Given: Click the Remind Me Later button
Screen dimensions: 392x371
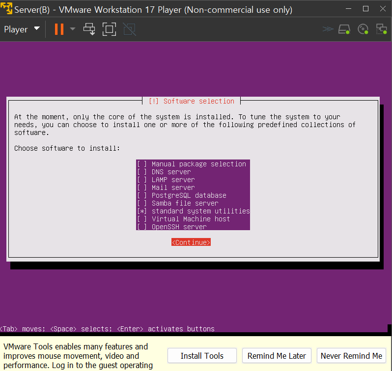Looking at the screenshot, I should point(277,355).
